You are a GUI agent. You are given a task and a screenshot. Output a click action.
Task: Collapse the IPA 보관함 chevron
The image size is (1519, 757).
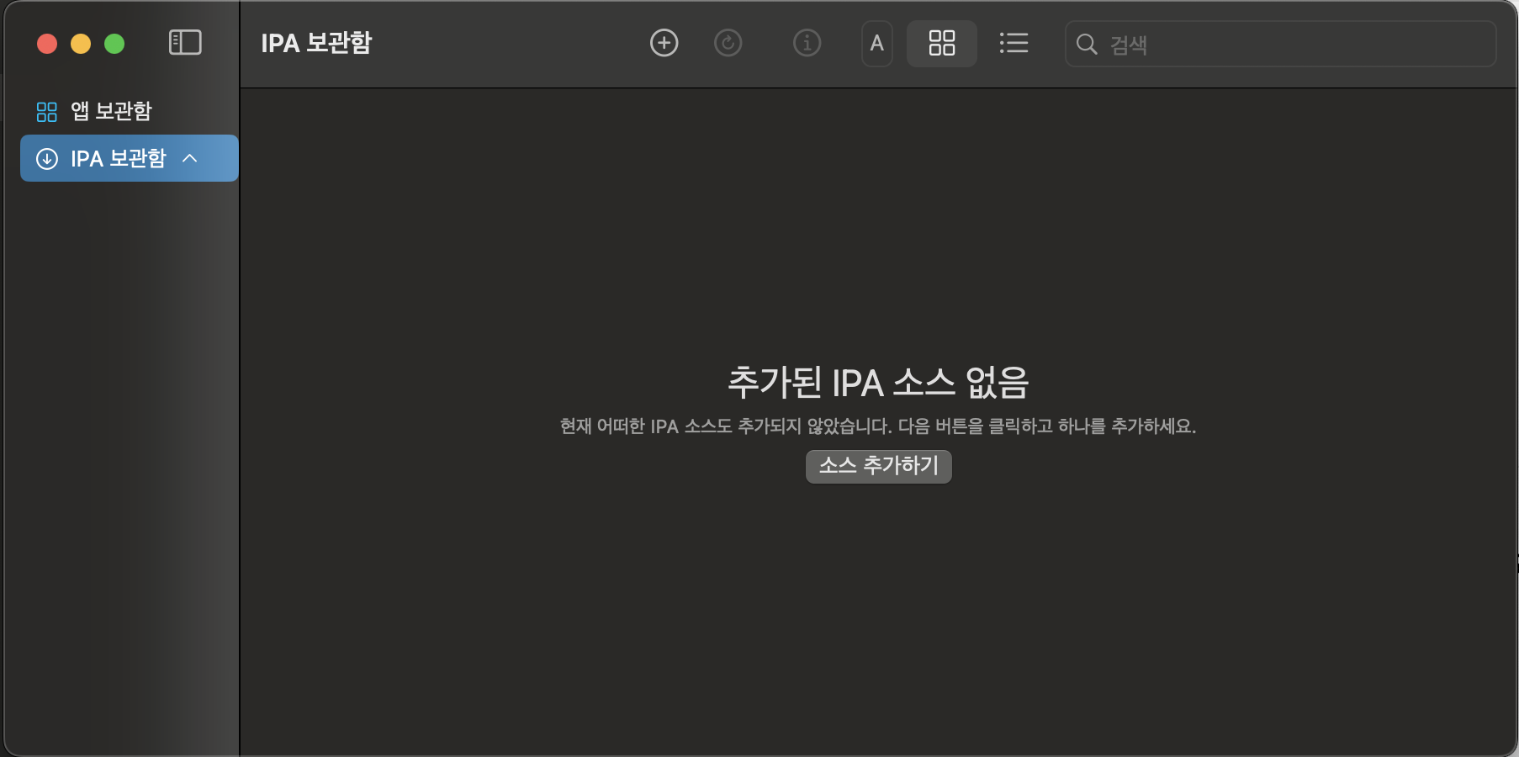pyautogui.click(x=190, y=158)
